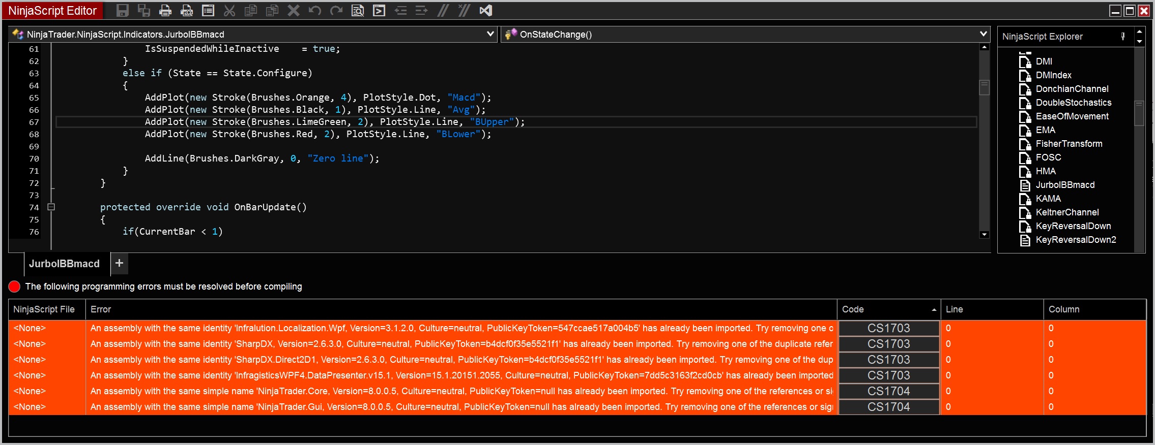Select EMA in NinjaScript Explorer
1155x445 pixels.
pyautogui.click(x=1045, y=130)
